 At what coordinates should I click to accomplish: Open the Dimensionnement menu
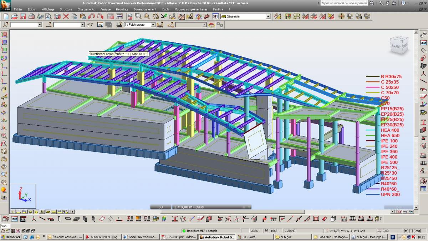pyautogui.click(x=145, y=9)
